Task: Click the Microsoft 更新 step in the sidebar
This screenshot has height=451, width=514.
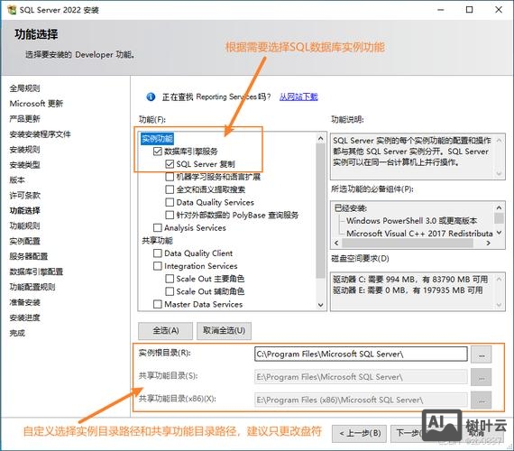Action: pos(36,104)
